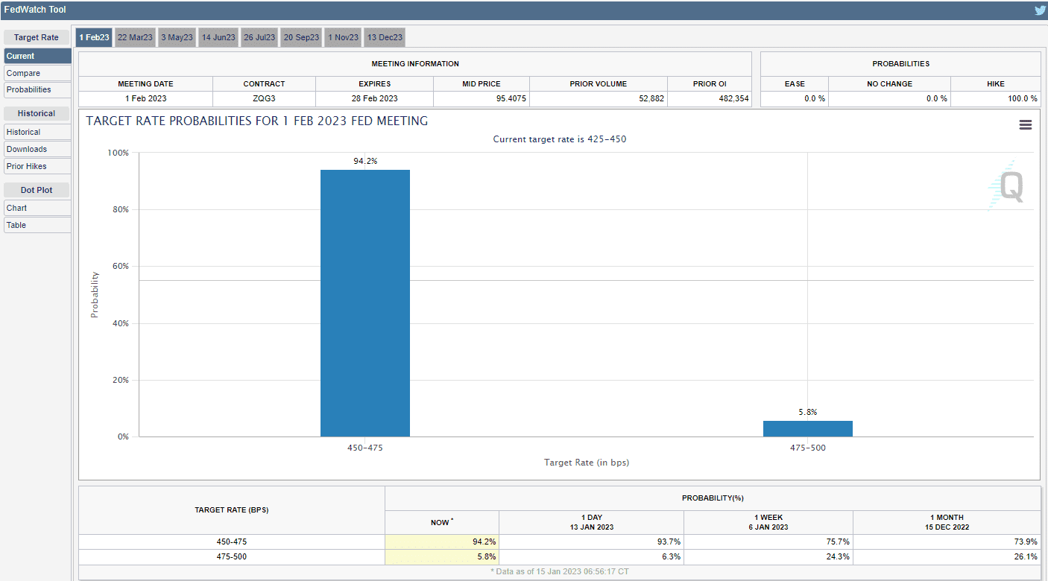This screenshot has width=1048, height=581.
Task: Open the Prior Hikes view
Action: pyautogui.click(x=37, y=166)
